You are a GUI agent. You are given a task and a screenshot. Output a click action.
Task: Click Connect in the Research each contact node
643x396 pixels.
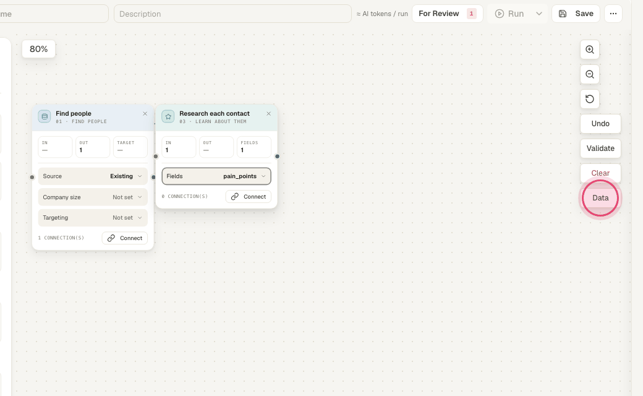pyautogui.click(x=248, y=197)
